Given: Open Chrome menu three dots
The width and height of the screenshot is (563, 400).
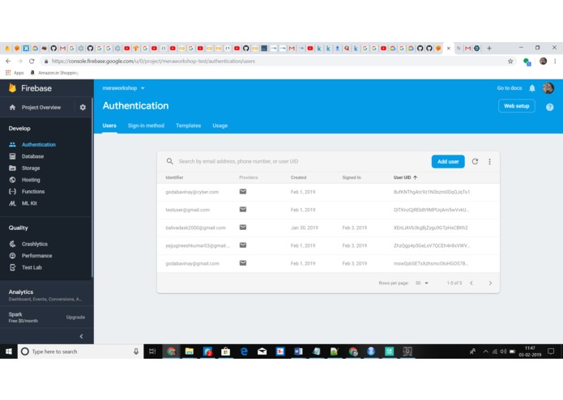Looking at the screenshot, I should click(x=555, y=62).
